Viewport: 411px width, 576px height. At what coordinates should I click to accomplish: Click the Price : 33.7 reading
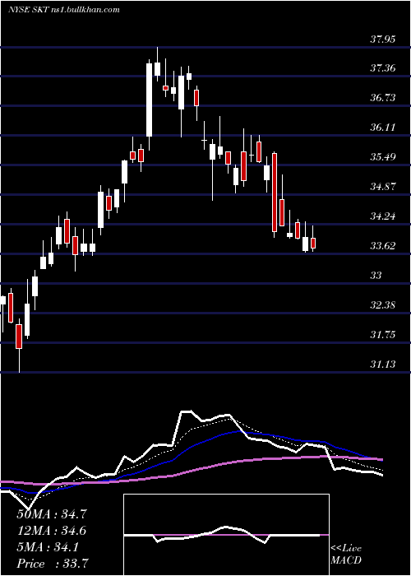click(x=52, y=563)
